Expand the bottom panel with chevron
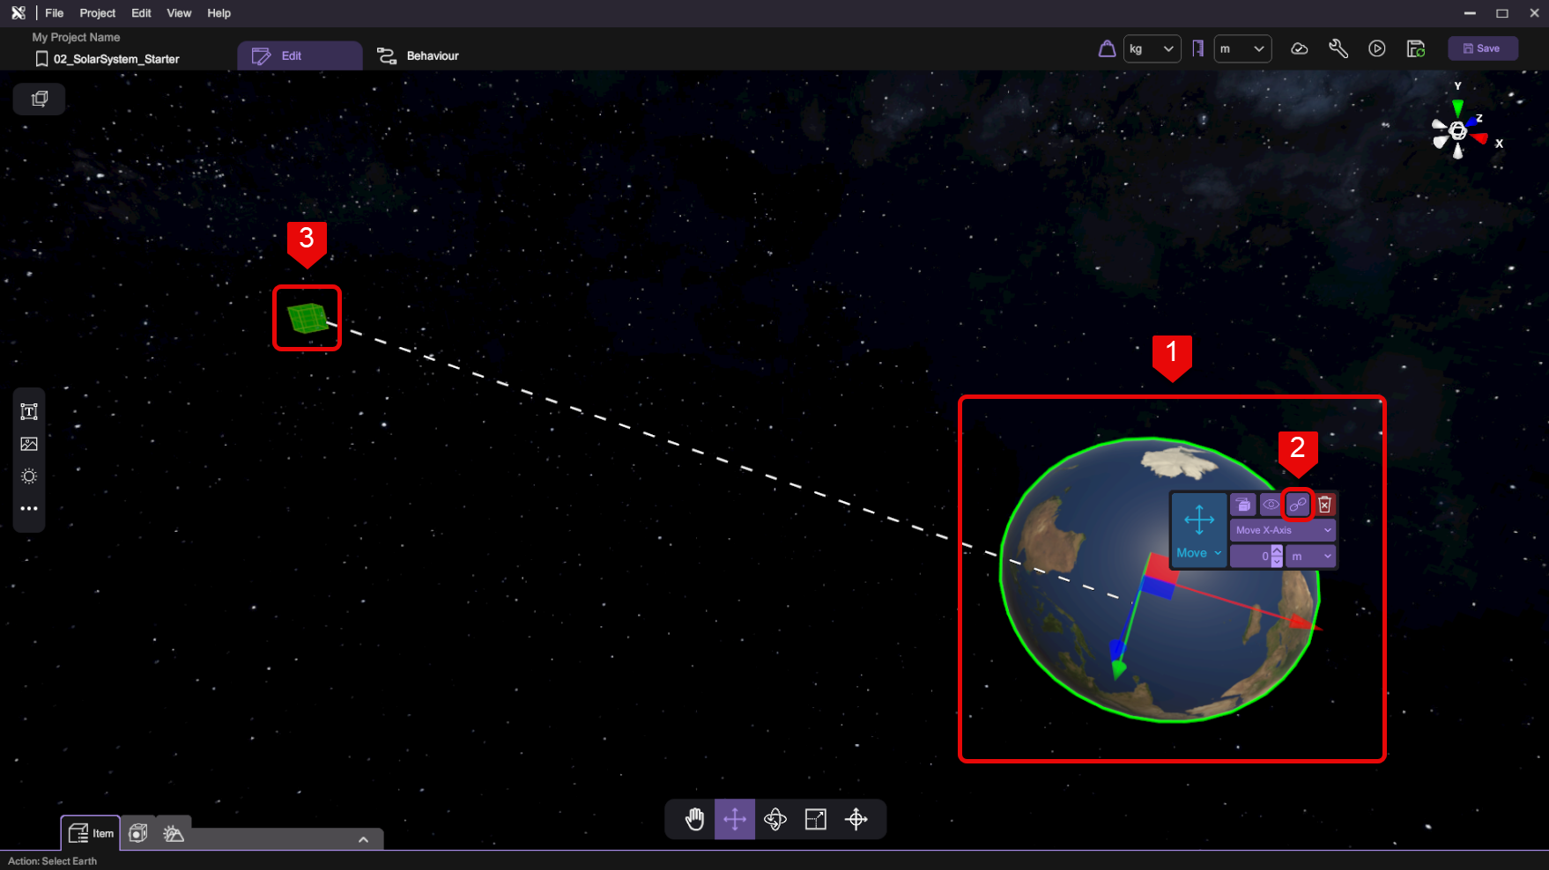 (x=363, y=839)
